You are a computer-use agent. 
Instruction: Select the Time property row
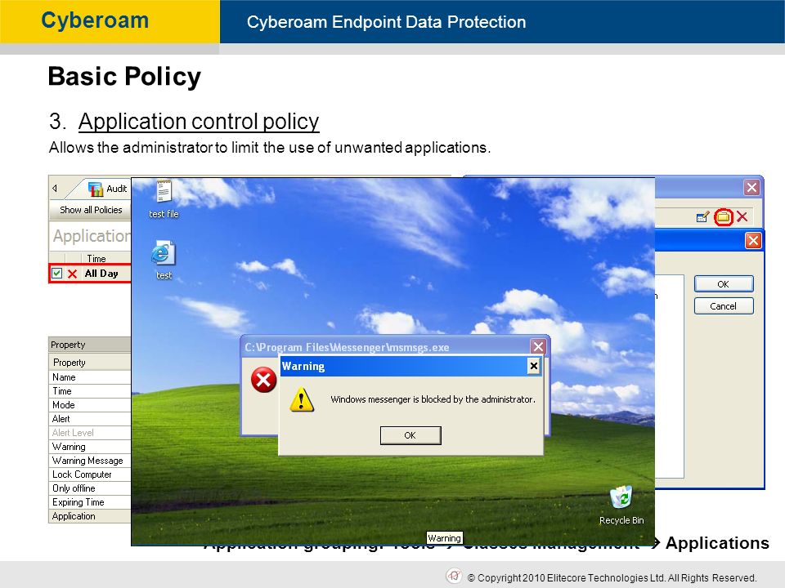point(90,391)
